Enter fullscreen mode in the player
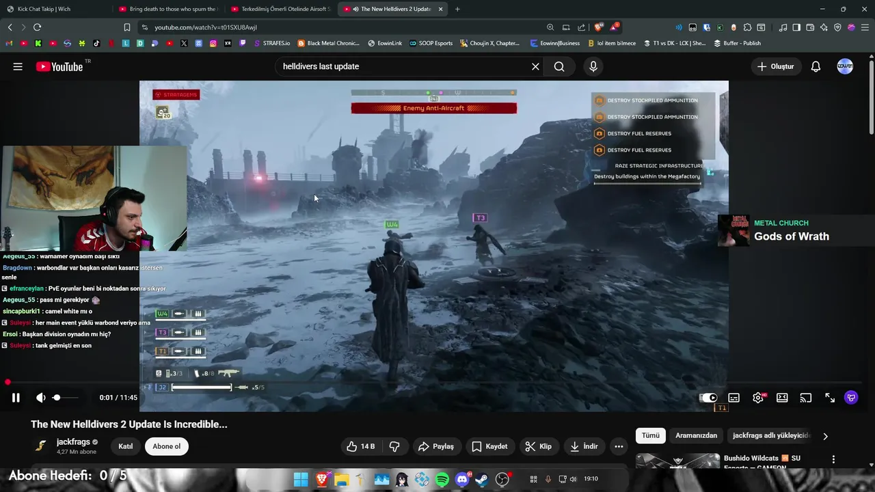875x492 pixels. pos(830,398)
